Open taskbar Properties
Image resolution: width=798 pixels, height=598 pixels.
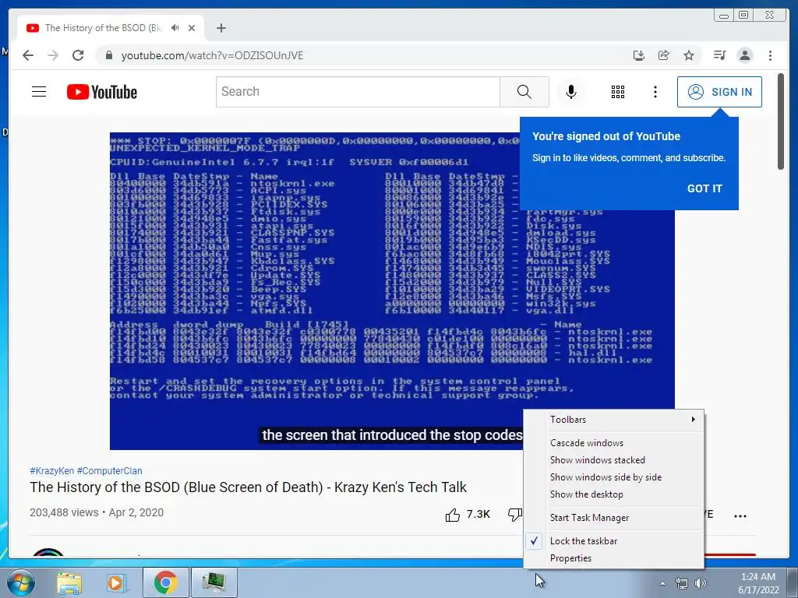coord(614,558)
